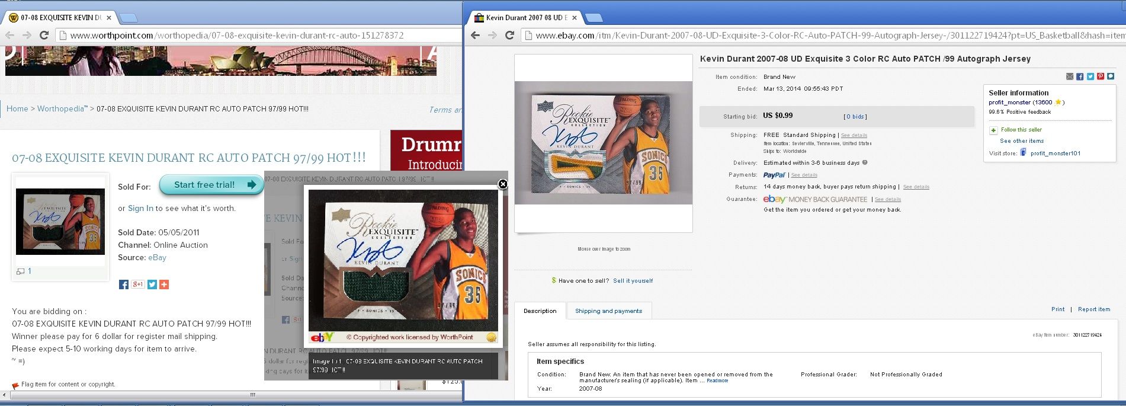The height and width of the screenshot is (406, 1126).
Task: Click the Start free trial! button
Action: (211, 185)
